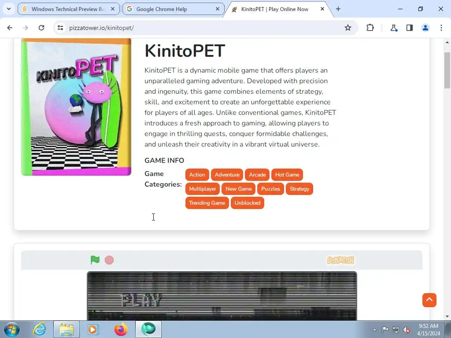Open the Unblocked category tag
Image resolution: width=451 pixels, height=338 pixels.
(x=248, y=203)
